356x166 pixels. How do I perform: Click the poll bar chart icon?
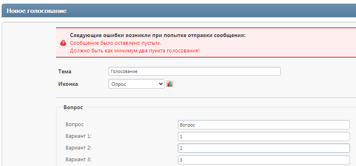170,84
